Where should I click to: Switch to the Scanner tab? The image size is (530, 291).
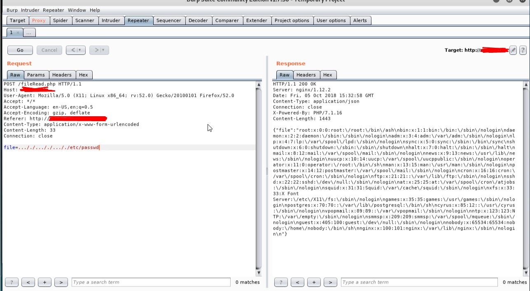coord(85,21)
